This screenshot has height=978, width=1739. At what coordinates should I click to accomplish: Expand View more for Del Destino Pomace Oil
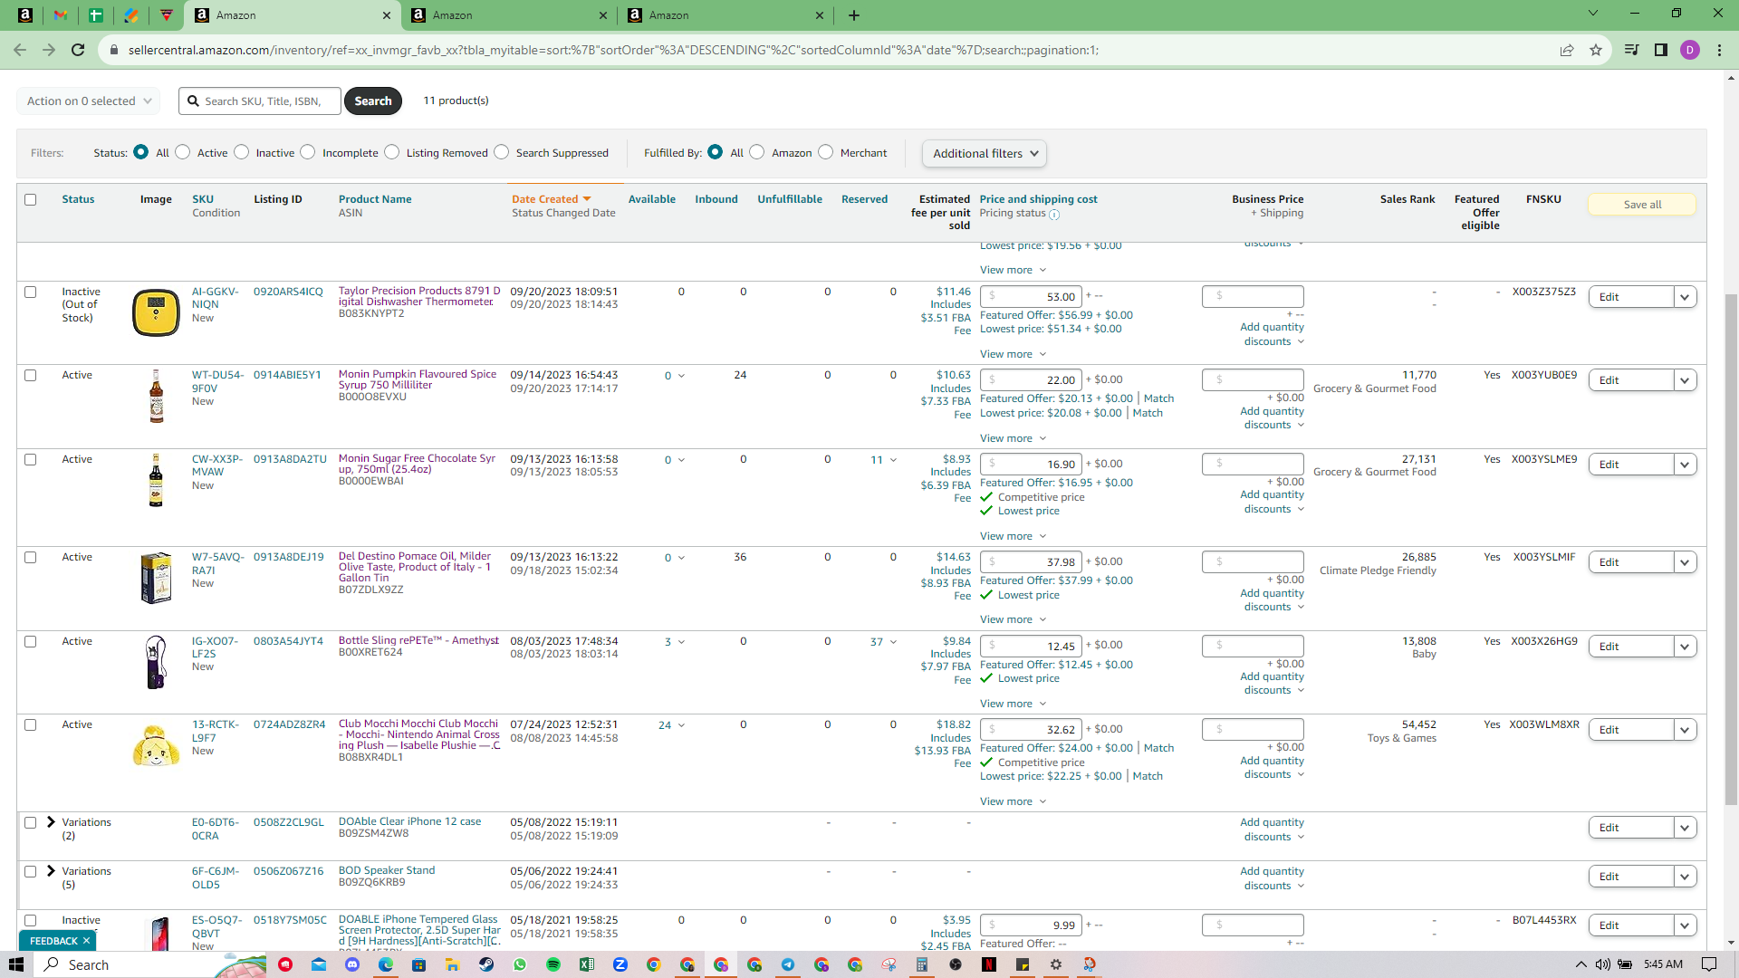pos(1013,619)
